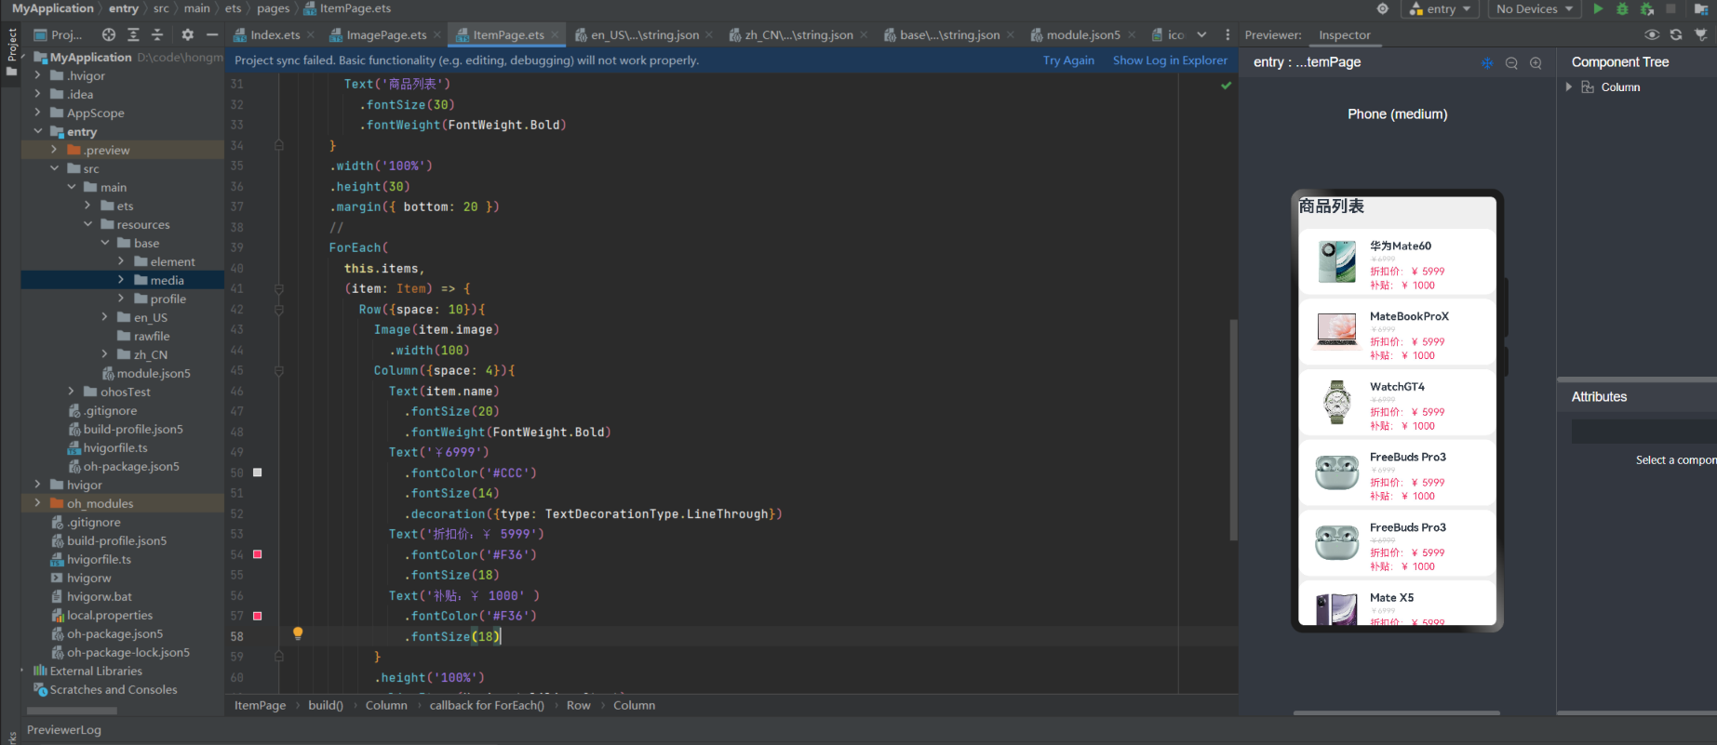Click the attach debugger icon
This screenshot has width=1717, height=745.
click(x=1646, y=8)
